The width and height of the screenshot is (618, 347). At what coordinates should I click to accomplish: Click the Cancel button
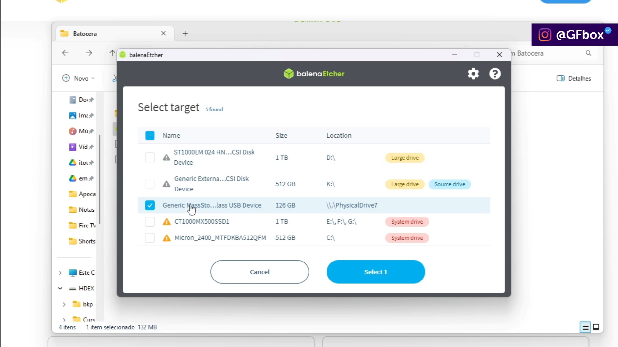pyautogui.click(x=260, y=272)
